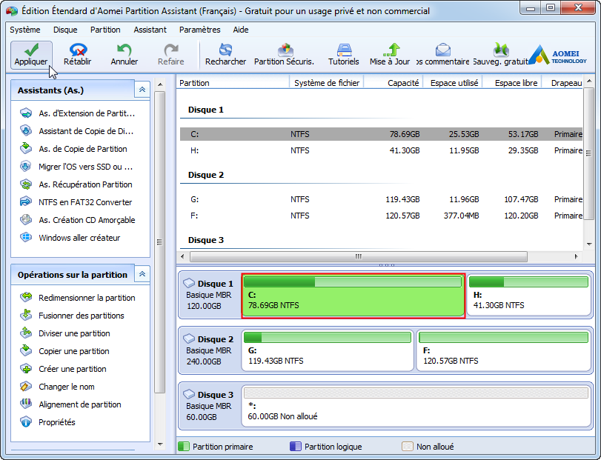
Task: Start As. de Copie de Partition
Action: point(74,149)
